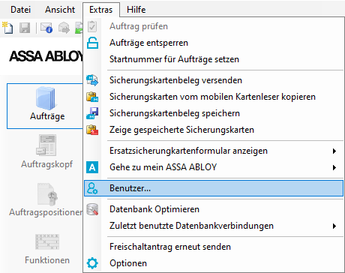Expand the Ersatzsicherungkartenformular anzeigen submenu arrow

click(334, 151)
